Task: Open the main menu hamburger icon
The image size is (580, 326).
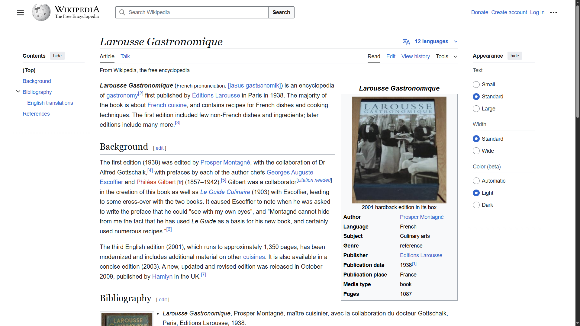Action: click(x=20, y=12)
